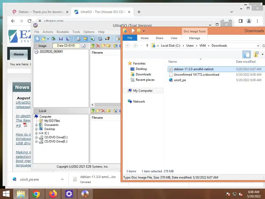This screenshot has height=199, width=265.
Task: Click the Save floppy icon in UltraISO
Action: click(61, 39)
